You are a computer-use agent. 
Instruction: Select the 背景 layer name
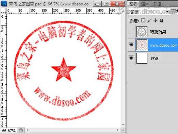point(155,58)
